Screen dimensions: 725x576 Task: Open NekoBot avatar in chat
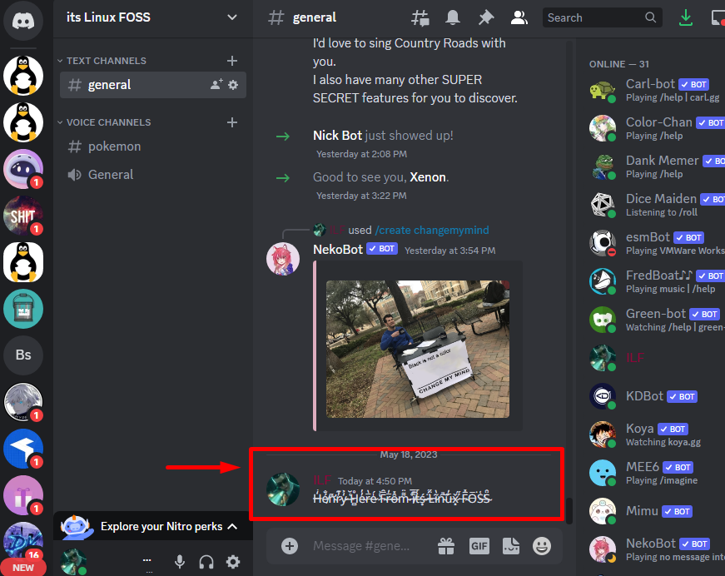282,258
